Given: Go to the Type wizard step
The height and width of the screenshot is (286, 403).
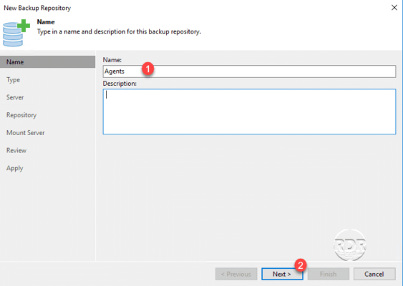Looking at the screenshot, I should pyautogui.click(x=13, y=80).
